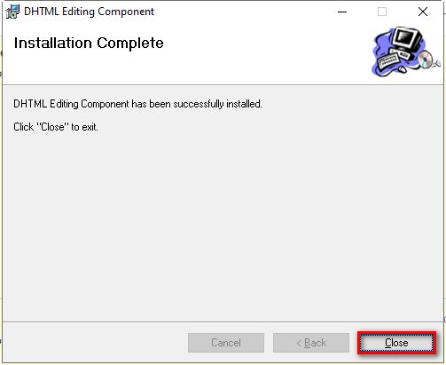Click the DHTML Editing Component title text
This screenshot has width=446, height=365.
(x=89, y=12)
